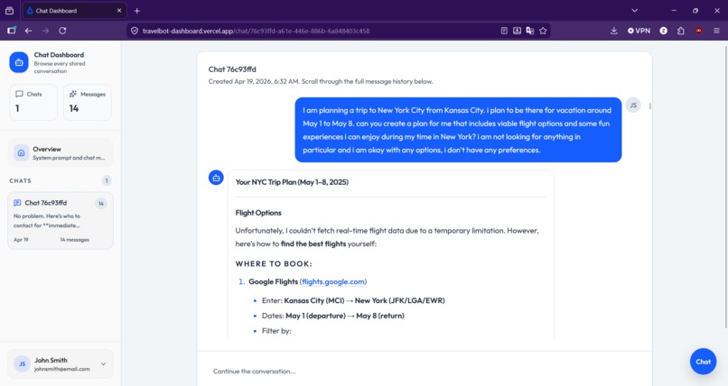Bookmark this page with star icon

543,31
